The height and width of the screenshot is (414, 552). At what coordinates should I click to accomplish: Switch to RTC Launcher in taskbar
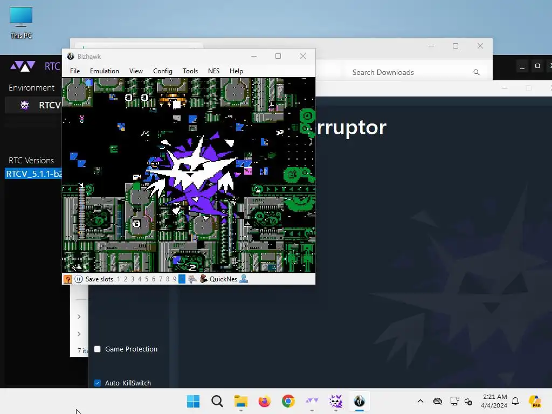tap(312, 401)
